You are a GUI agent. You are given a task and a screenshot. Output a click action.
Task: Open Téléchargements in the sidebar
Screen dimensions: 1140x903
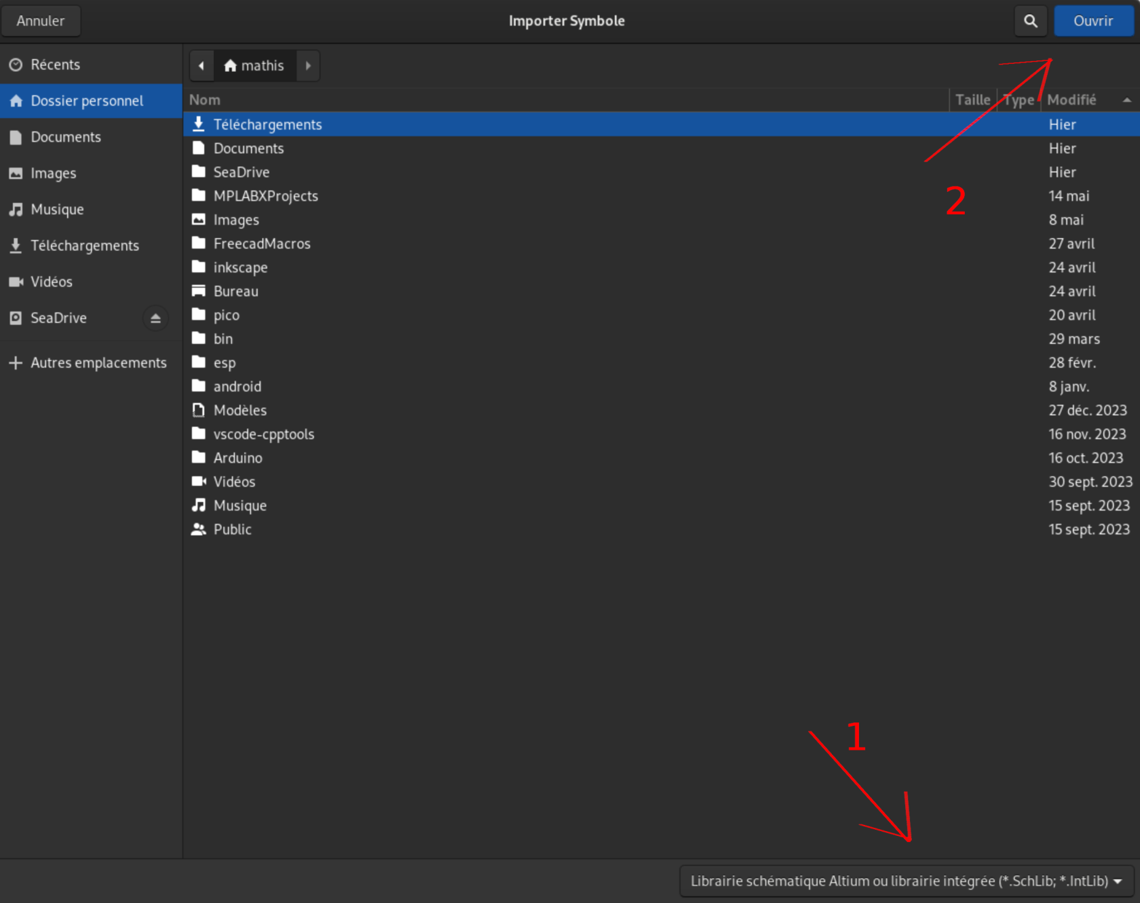(91, 246)
